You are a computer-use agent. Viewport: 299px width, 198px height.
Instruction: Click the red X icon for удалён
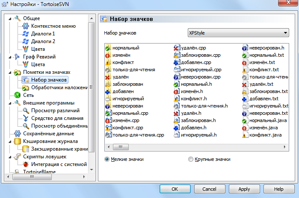click(x=108, y=77)
